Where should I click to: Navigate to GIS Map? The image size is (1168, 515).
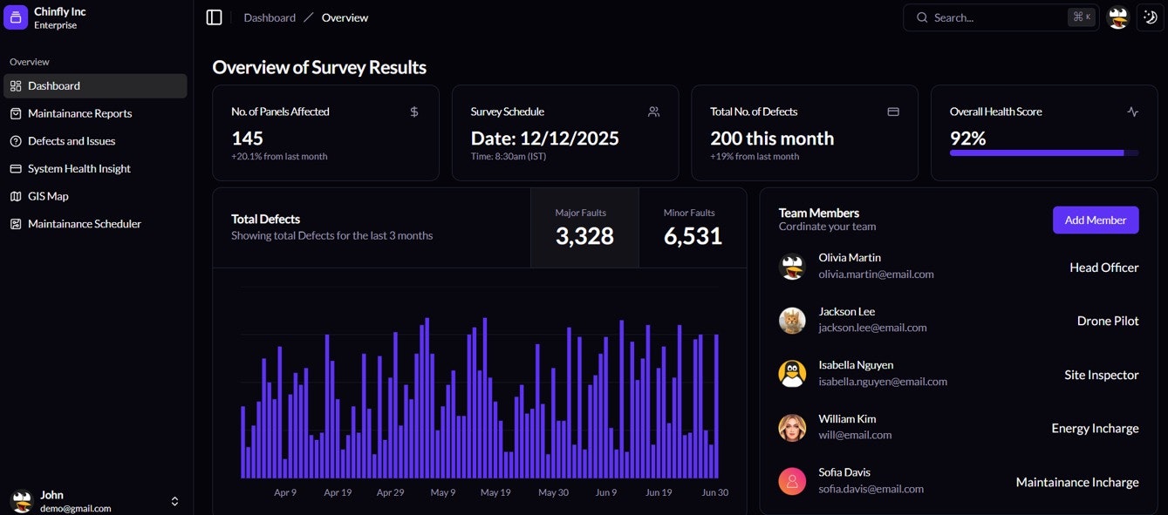95,196
